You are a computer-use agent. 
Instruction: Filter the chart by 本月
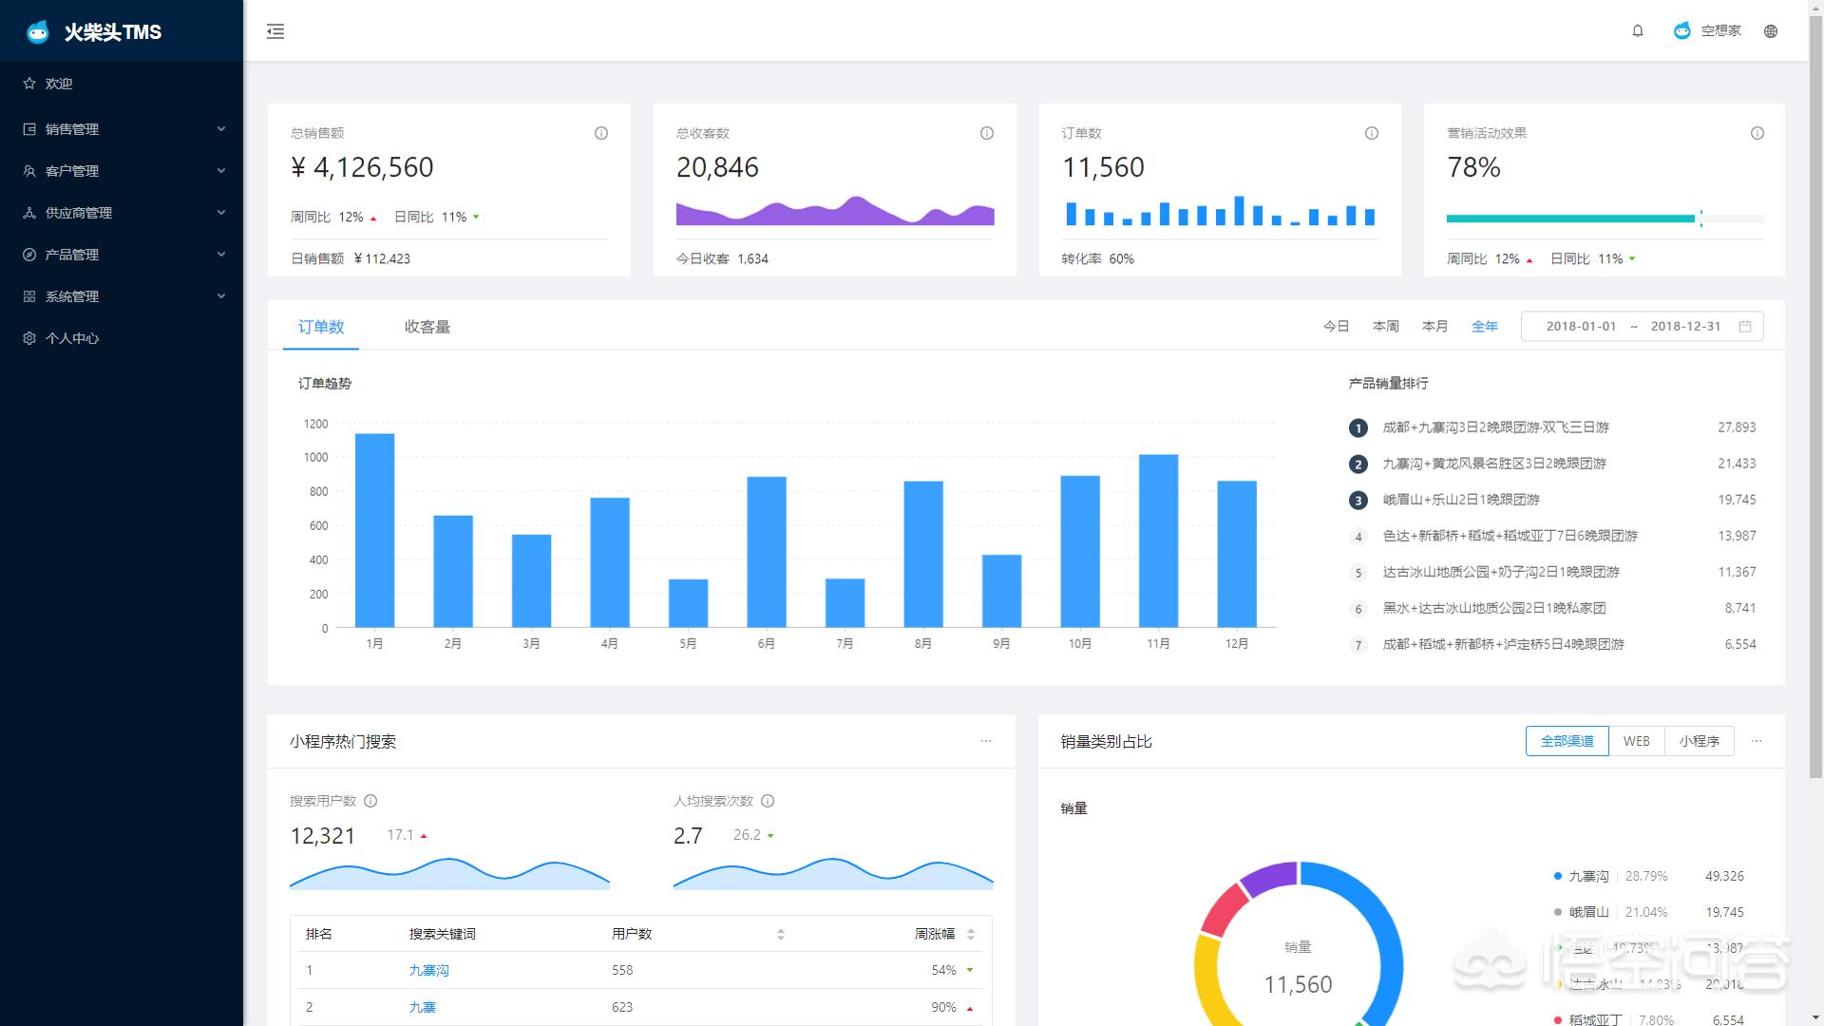click(x=1434, y=326)
